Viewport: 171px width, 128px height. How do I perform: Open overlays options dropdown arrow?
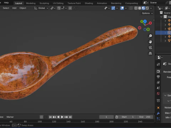[126, 8]
